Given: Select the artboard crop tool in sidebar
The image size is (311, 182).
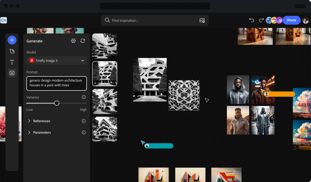Looking at the screenshot, I should [12, 51].
